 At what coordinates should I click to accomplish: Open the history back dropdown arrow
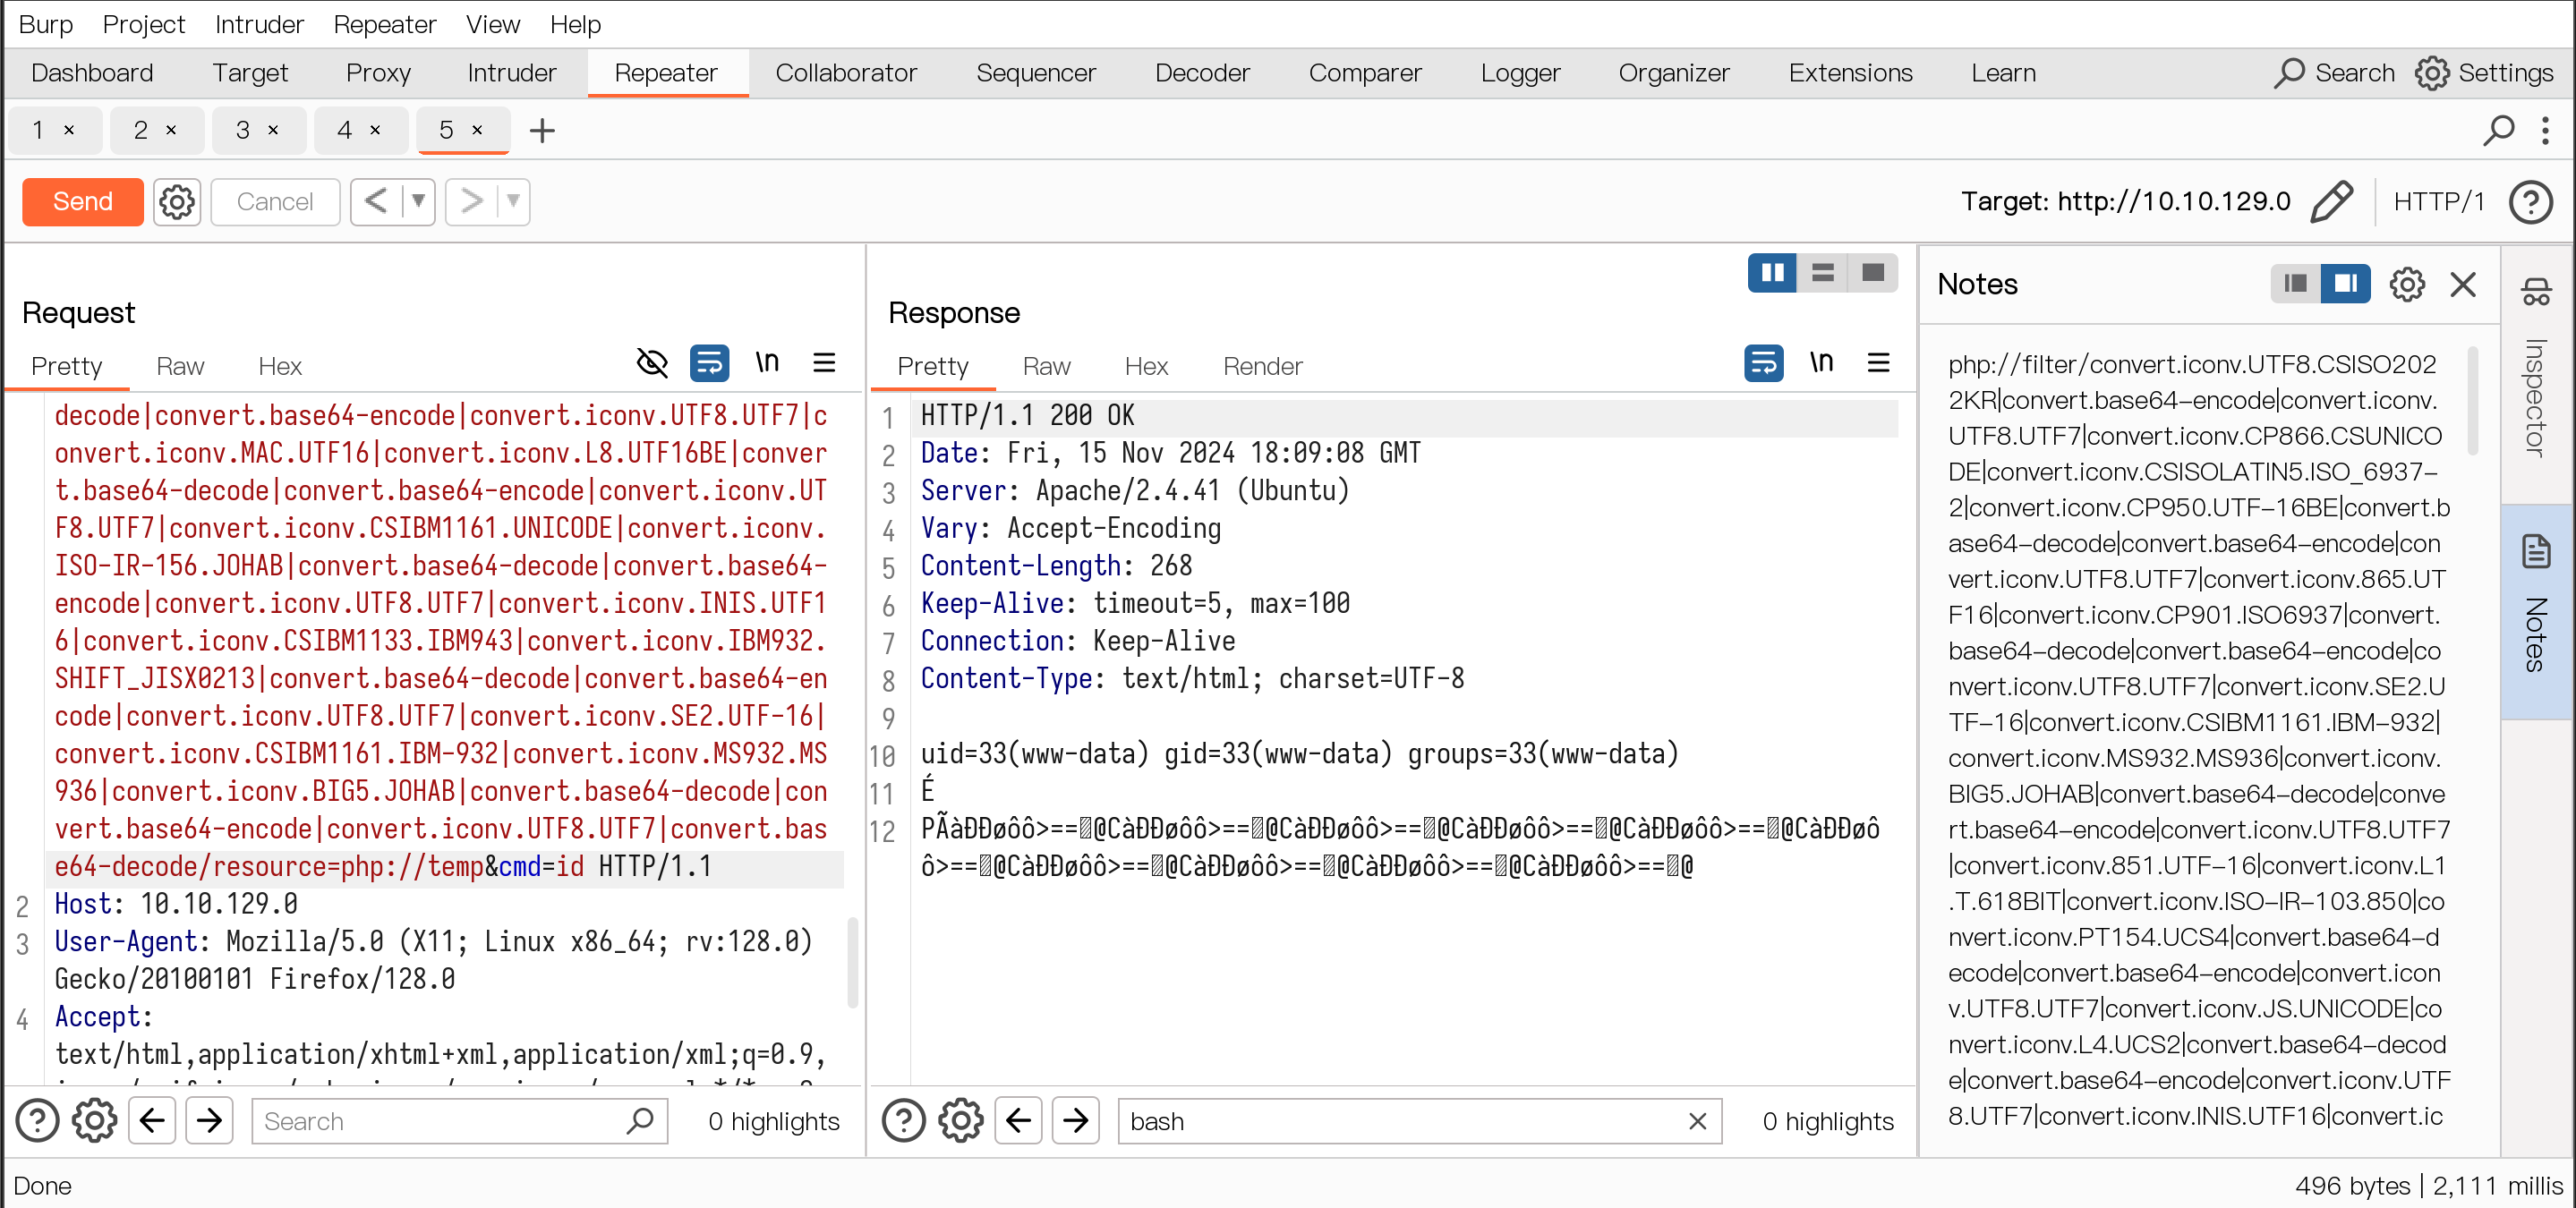(x=419, y=202)
